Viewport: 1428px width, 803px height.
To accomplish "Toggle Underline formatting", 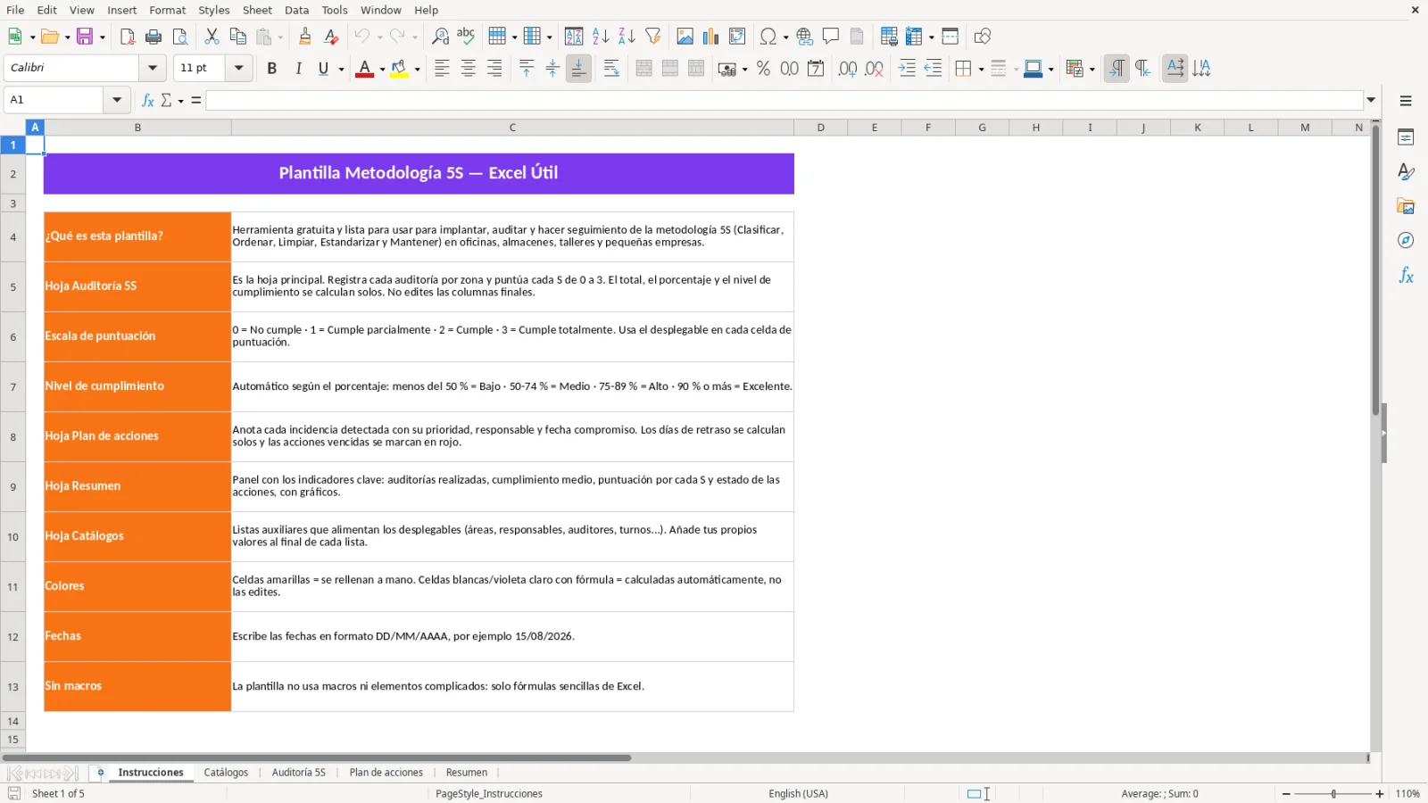I will [324, 69].
